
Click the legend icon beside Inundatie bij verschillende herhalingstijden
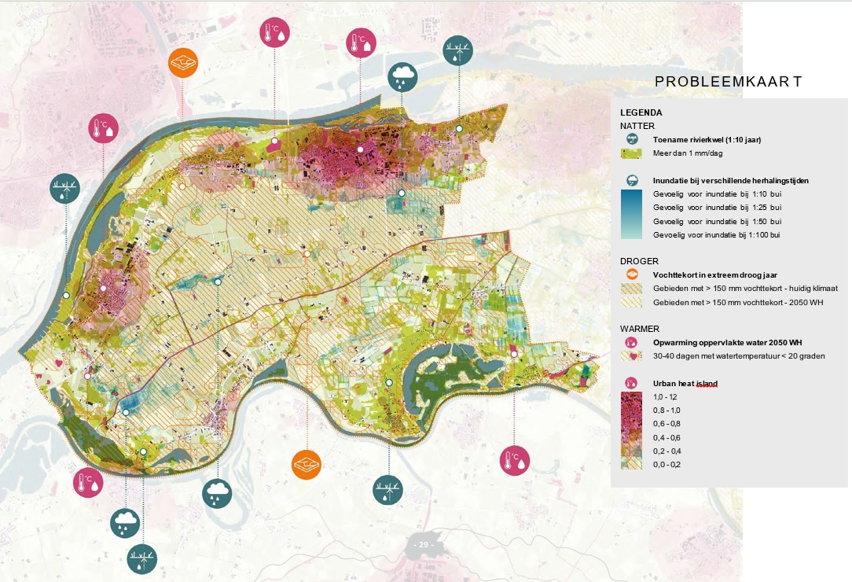[631, 181]
